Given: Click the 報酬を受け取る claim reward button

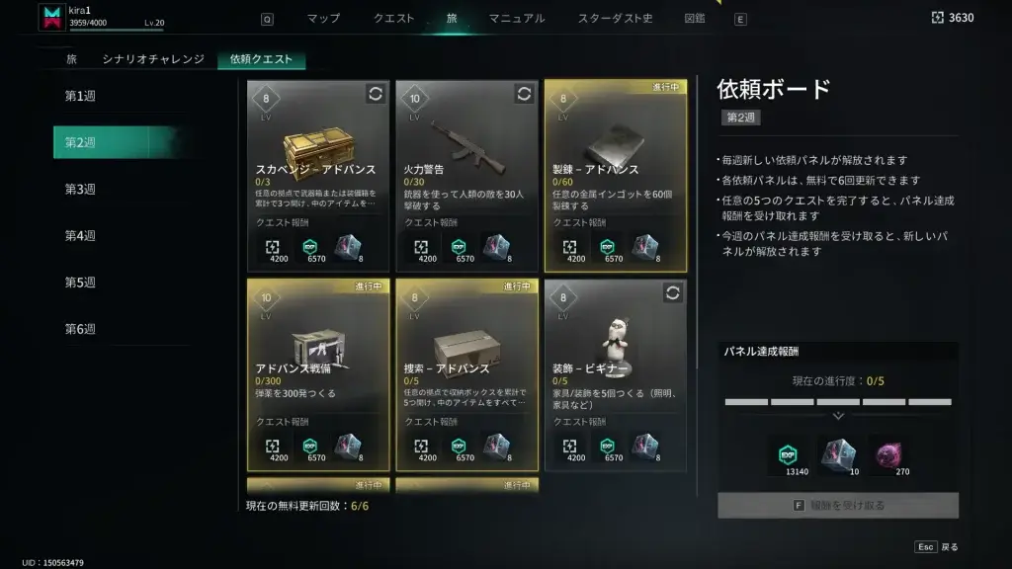Looking at the screenshot, I should [x=838, y=505].
